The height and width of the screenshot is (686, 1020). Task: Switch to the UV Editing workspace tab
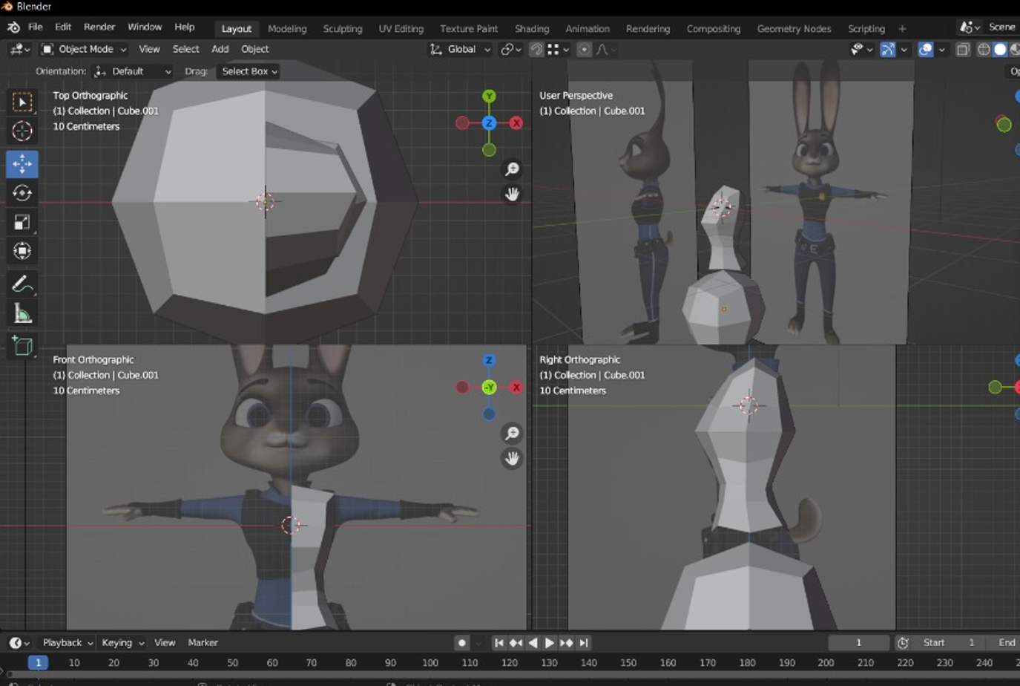pyautogui.click(x=401, y=28)
